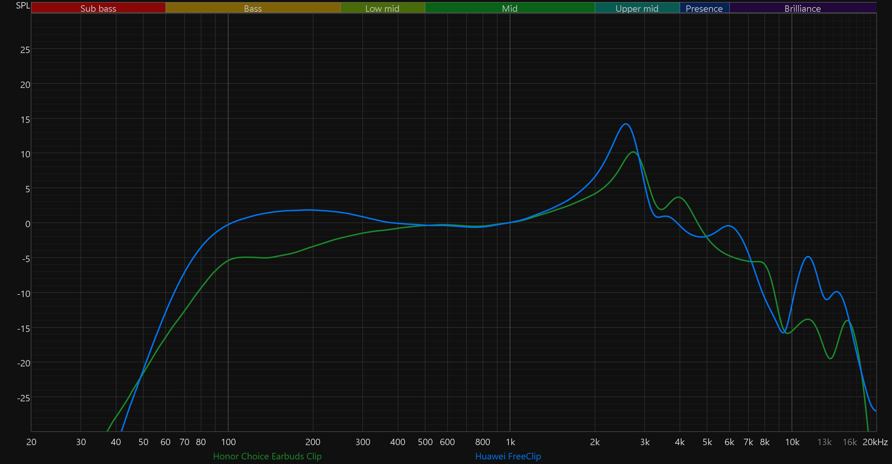This screenshot has height=464, width=892.
Task: Click the 4k frequency axis label
Action: (680, 442)
